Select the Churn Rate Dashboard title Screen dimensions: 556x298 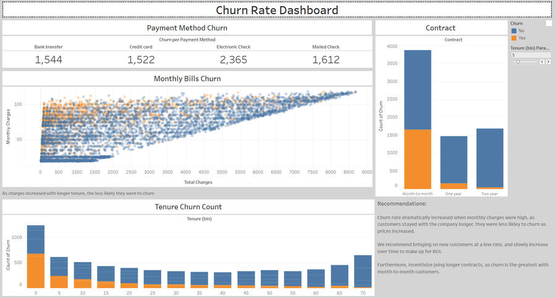tap(277, 10)
